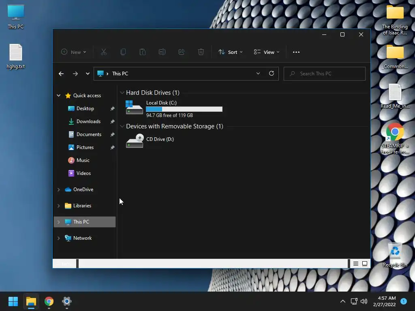
Task: Expand the Network tree node
Action: click(58, 238)
